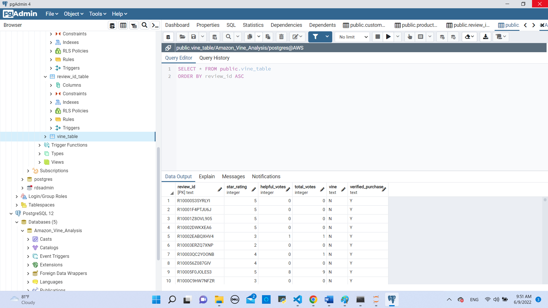
Task: Open the Messages output tab
Action: tap(233, 177)
